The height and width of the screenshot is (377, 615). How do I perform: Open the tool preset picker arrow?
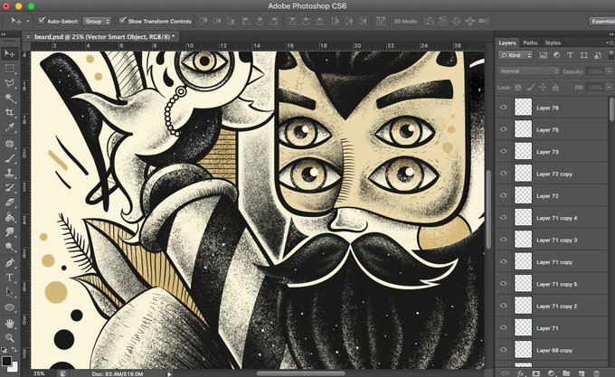tap(28, 21)
